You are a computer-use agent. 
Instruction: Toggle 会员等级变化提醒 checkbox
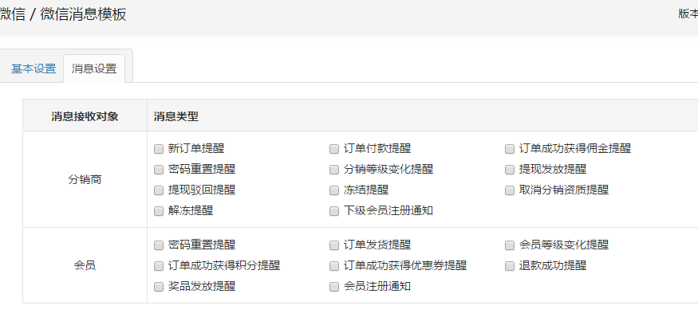[510, 245]
